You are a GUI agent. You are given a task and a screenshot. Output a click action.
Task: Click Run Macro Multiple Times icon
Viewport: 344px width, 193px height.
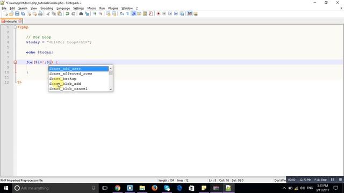[176, 14]
